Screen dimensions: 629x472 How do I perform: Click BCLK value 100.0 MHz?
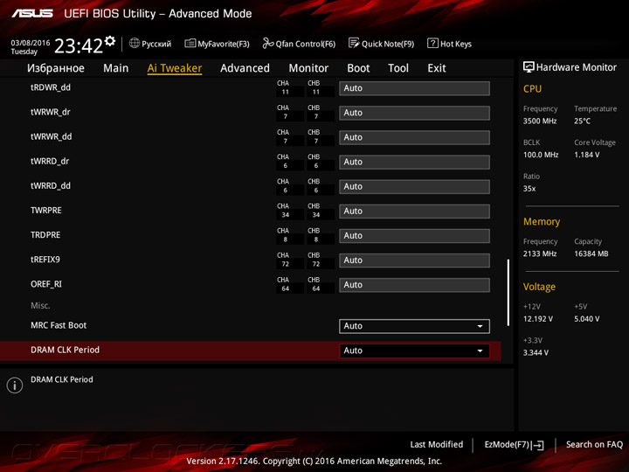click(541, 155)
